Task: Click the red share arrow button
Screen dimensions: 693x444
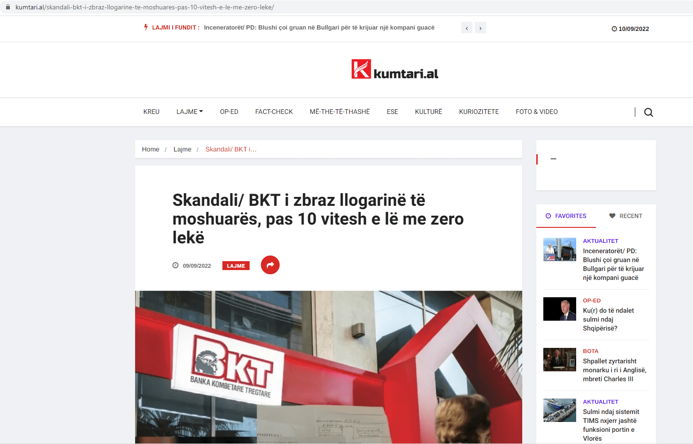Action: 270,265
